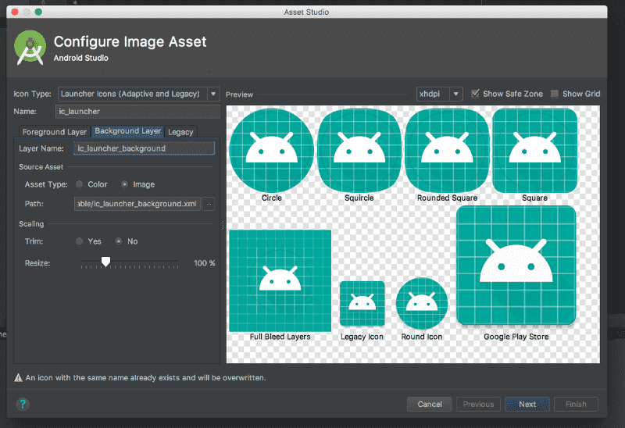Screen dimensions: 625x428
Task: Select the Legacy Icon preview
Action: coord(362,304)
